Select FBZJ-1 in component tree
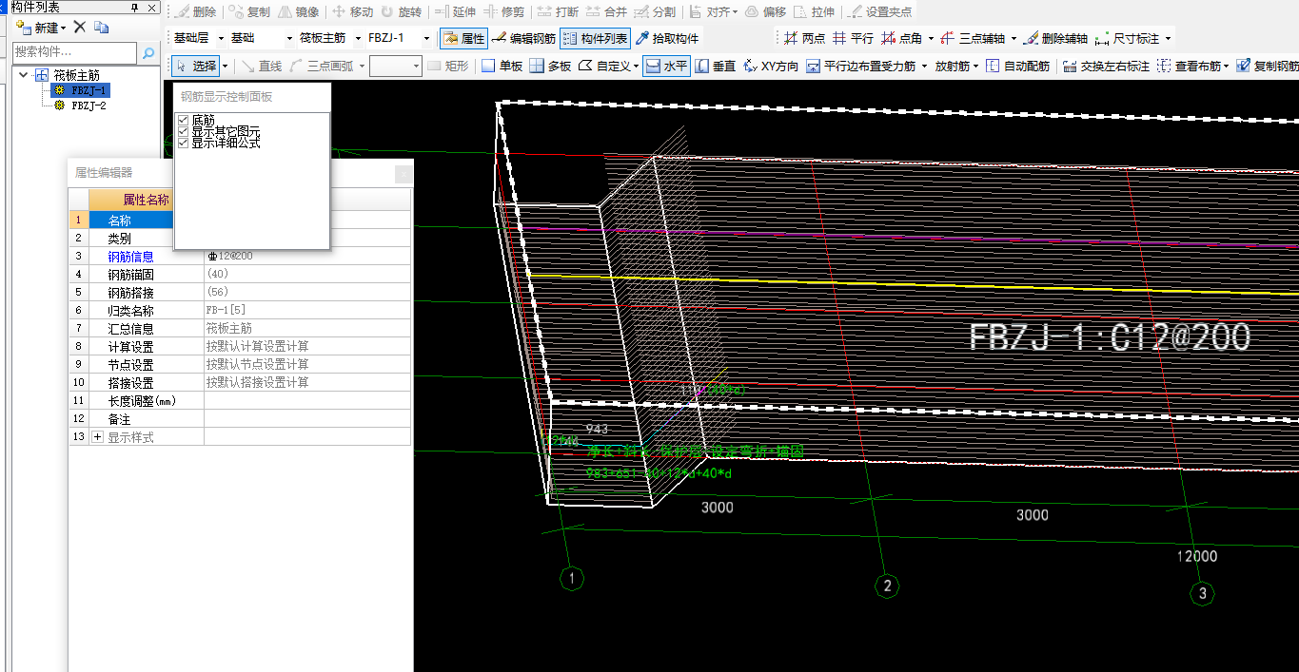This screenshot has width=1299, height=672. coord(89,90)
